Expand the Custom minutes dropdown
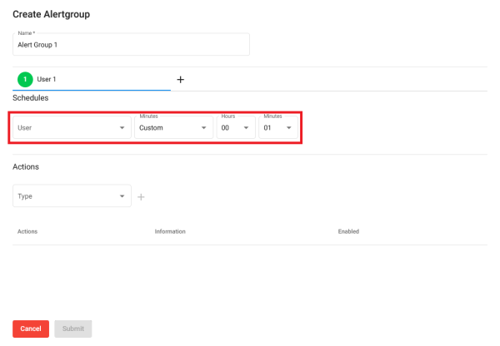This screenshot has width=500, height=346. click(174, 127)
